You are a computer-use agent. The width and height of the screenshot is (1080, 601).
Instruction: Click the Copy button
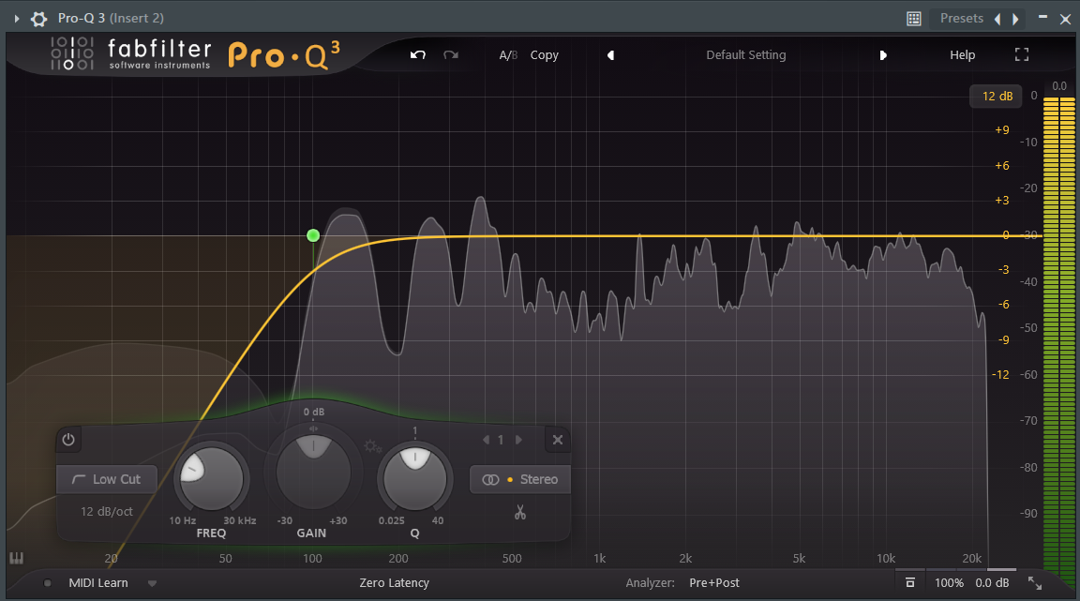[544, 55]
